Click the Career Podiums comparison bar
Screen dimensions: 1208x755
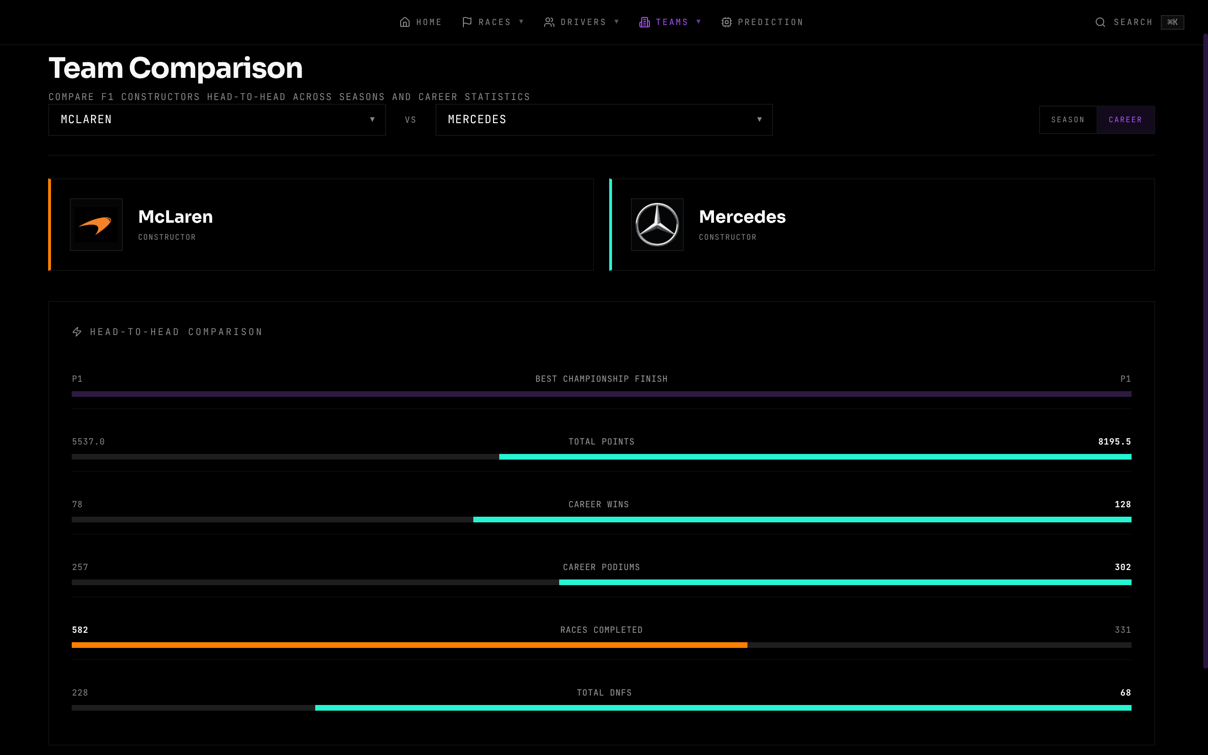(x=602, y=582)
